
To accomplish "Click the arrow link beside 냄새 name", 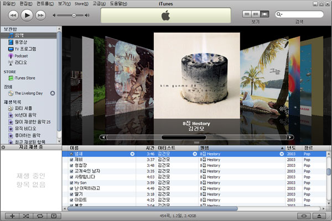I will (x=132, y=154).
